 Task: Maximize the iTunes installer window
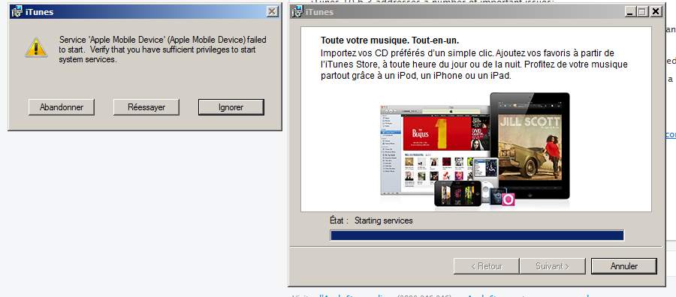[x=642, y=11]
